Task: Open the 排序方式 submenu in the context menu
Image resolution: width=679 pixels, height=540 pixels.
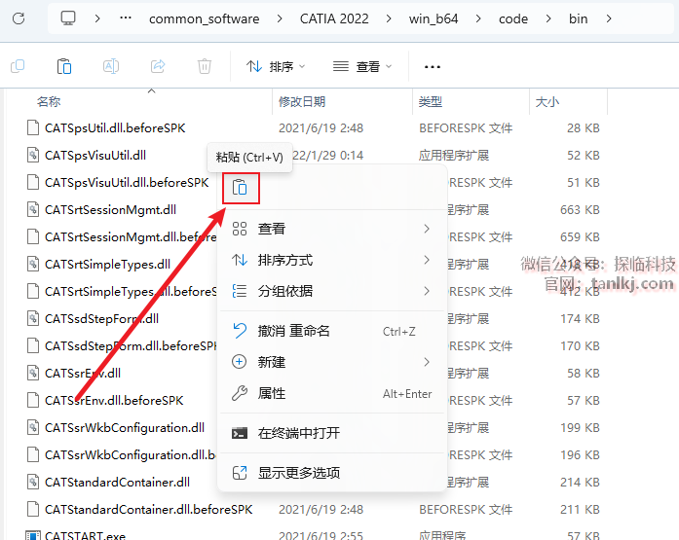Action: [332, 260]
